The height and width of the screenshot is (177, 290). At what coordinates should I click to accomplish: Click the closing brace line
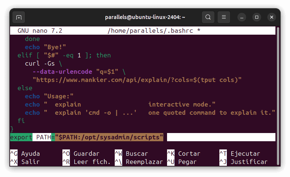(12, 129)
